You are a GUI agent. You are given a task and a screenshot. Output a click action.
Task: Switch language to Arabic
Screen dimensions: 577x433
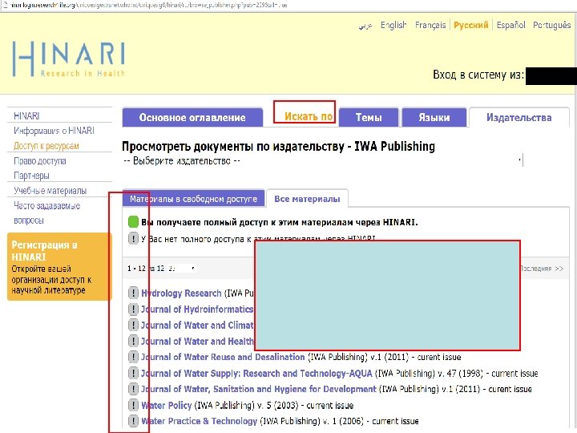(365, 25)
